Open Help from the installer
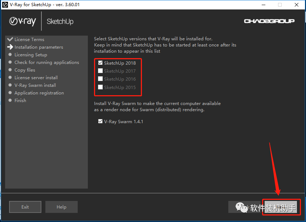The image size is (306, 222). pyautogui.click(x=61, y=207)
